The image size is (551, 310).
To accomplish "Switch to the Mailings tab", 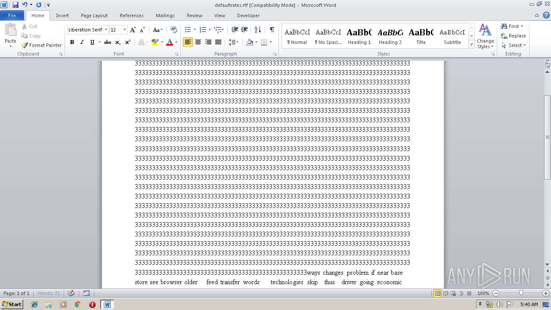I will click(x=165, y=15).
